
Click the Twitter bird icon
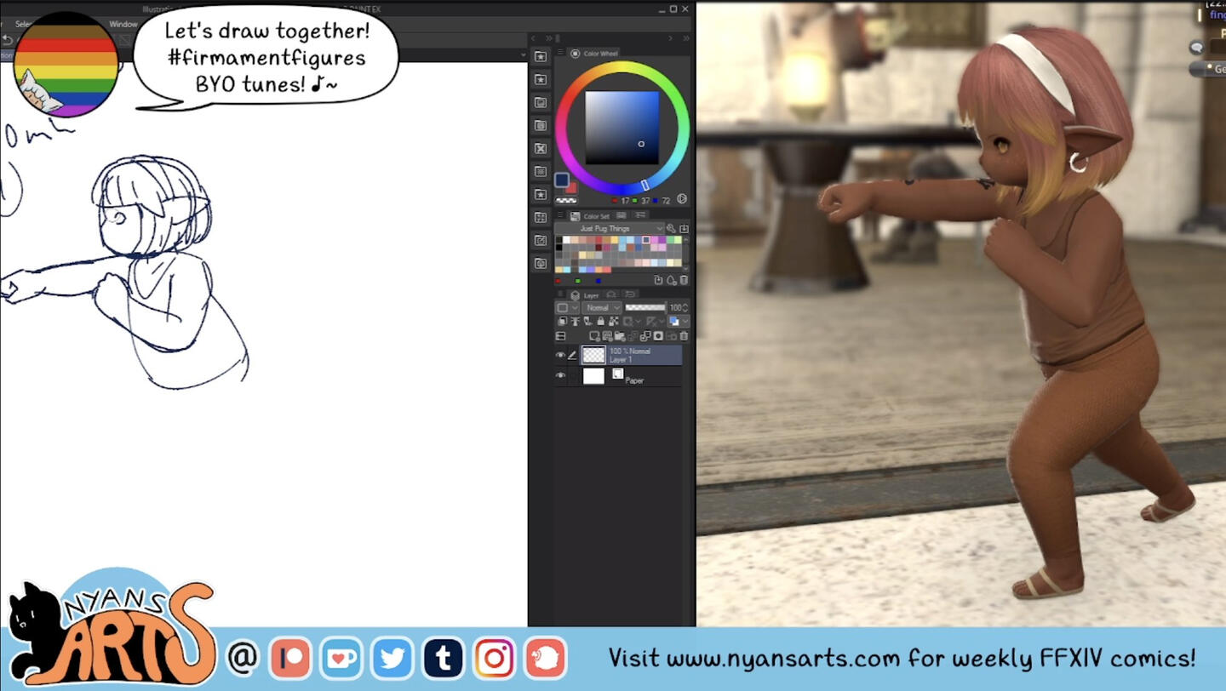[x=392, y=658]
